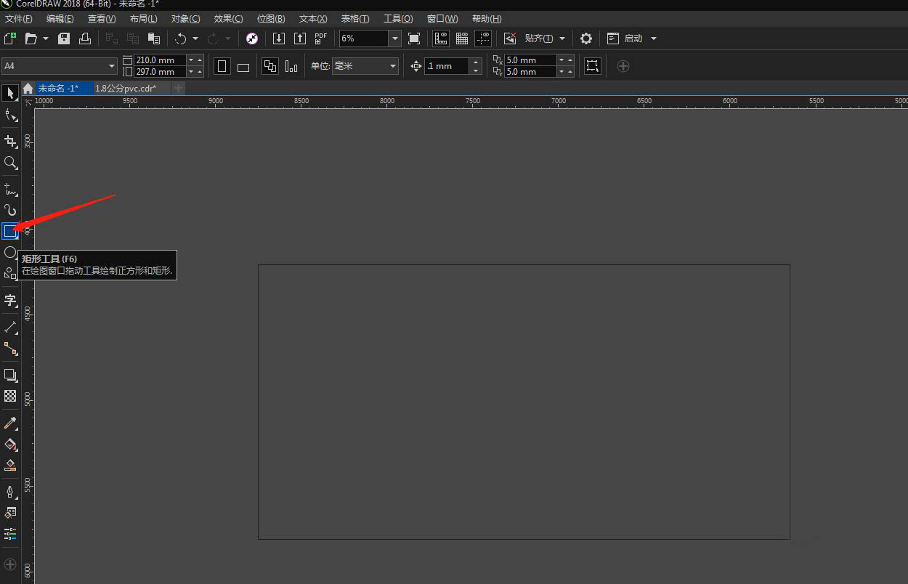The image size is (908, 584).
Task: Select the Ellipse tool
Action: 10,252
